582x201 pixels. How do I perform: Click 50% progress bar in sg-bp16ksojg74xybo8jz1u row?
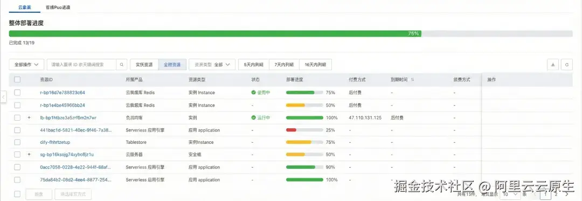point(304,154)
